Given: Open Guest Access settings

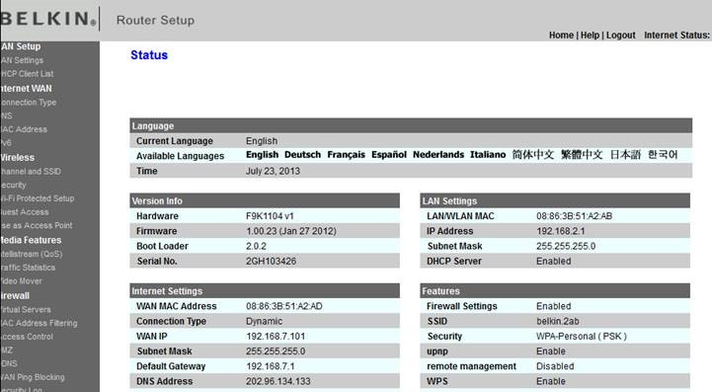Looking at the screenshot, I should [x=25, y=212].
